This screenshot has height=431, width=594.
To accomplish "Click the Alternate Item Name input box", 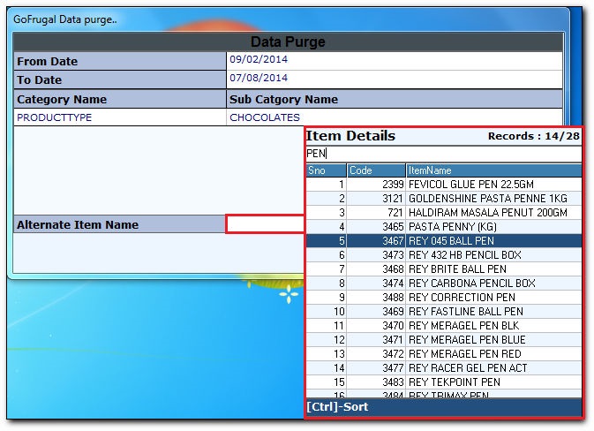I will tap(265, 224).
